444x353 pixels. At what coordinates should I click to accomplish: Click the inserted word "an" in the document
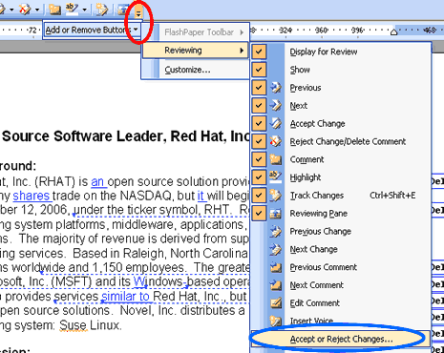[97, 182]
